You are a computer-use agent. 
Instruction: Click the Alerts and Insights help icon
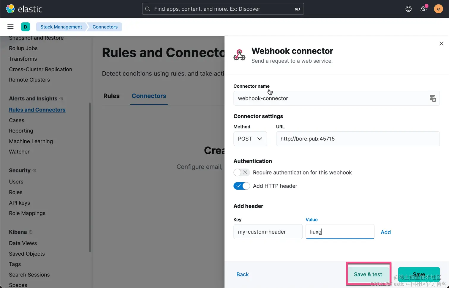[61, 99]
